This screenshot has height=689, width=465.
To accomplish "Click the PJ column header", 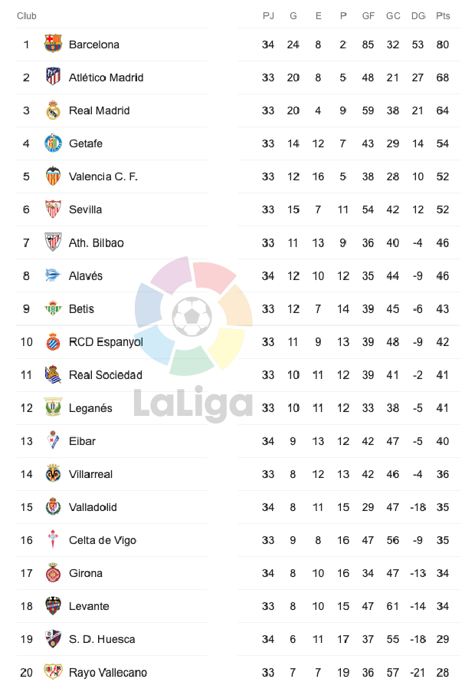I will [268, 15].
